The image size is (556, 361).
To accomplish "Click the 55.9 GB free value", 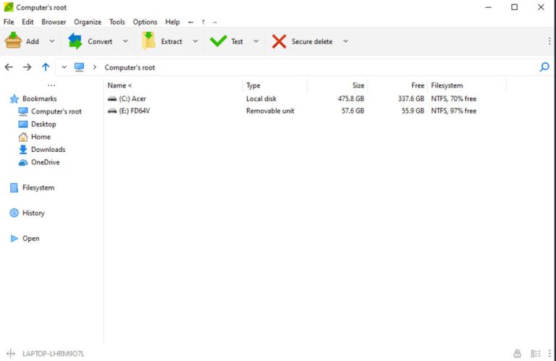I will pyautogui.click(x=413, y=111).
